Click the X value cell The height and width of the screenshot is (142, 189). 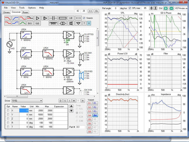[24, 111]
